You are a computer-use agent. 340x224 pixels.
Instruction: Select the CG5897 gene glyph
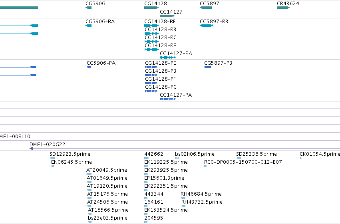[x=206, y=8]
